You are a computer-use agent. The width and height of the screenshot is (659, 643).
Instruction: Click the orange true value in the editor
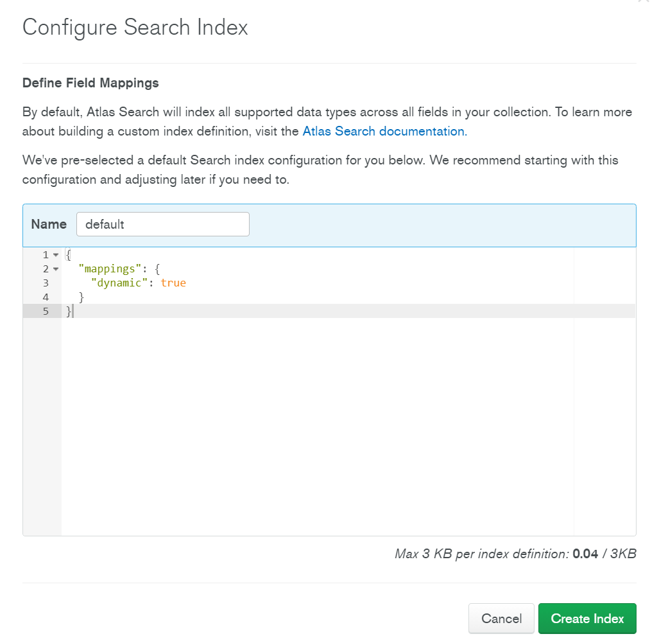tap(173, 283)
